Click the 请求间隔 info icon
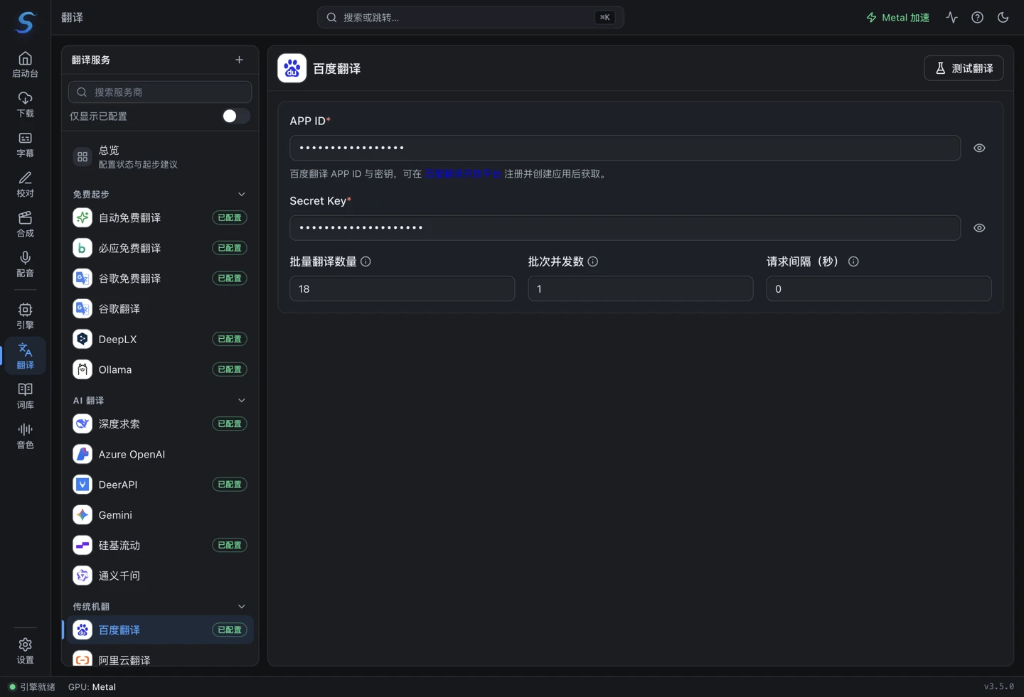This screenshot has height=697, width=1024. coord(853,261)
